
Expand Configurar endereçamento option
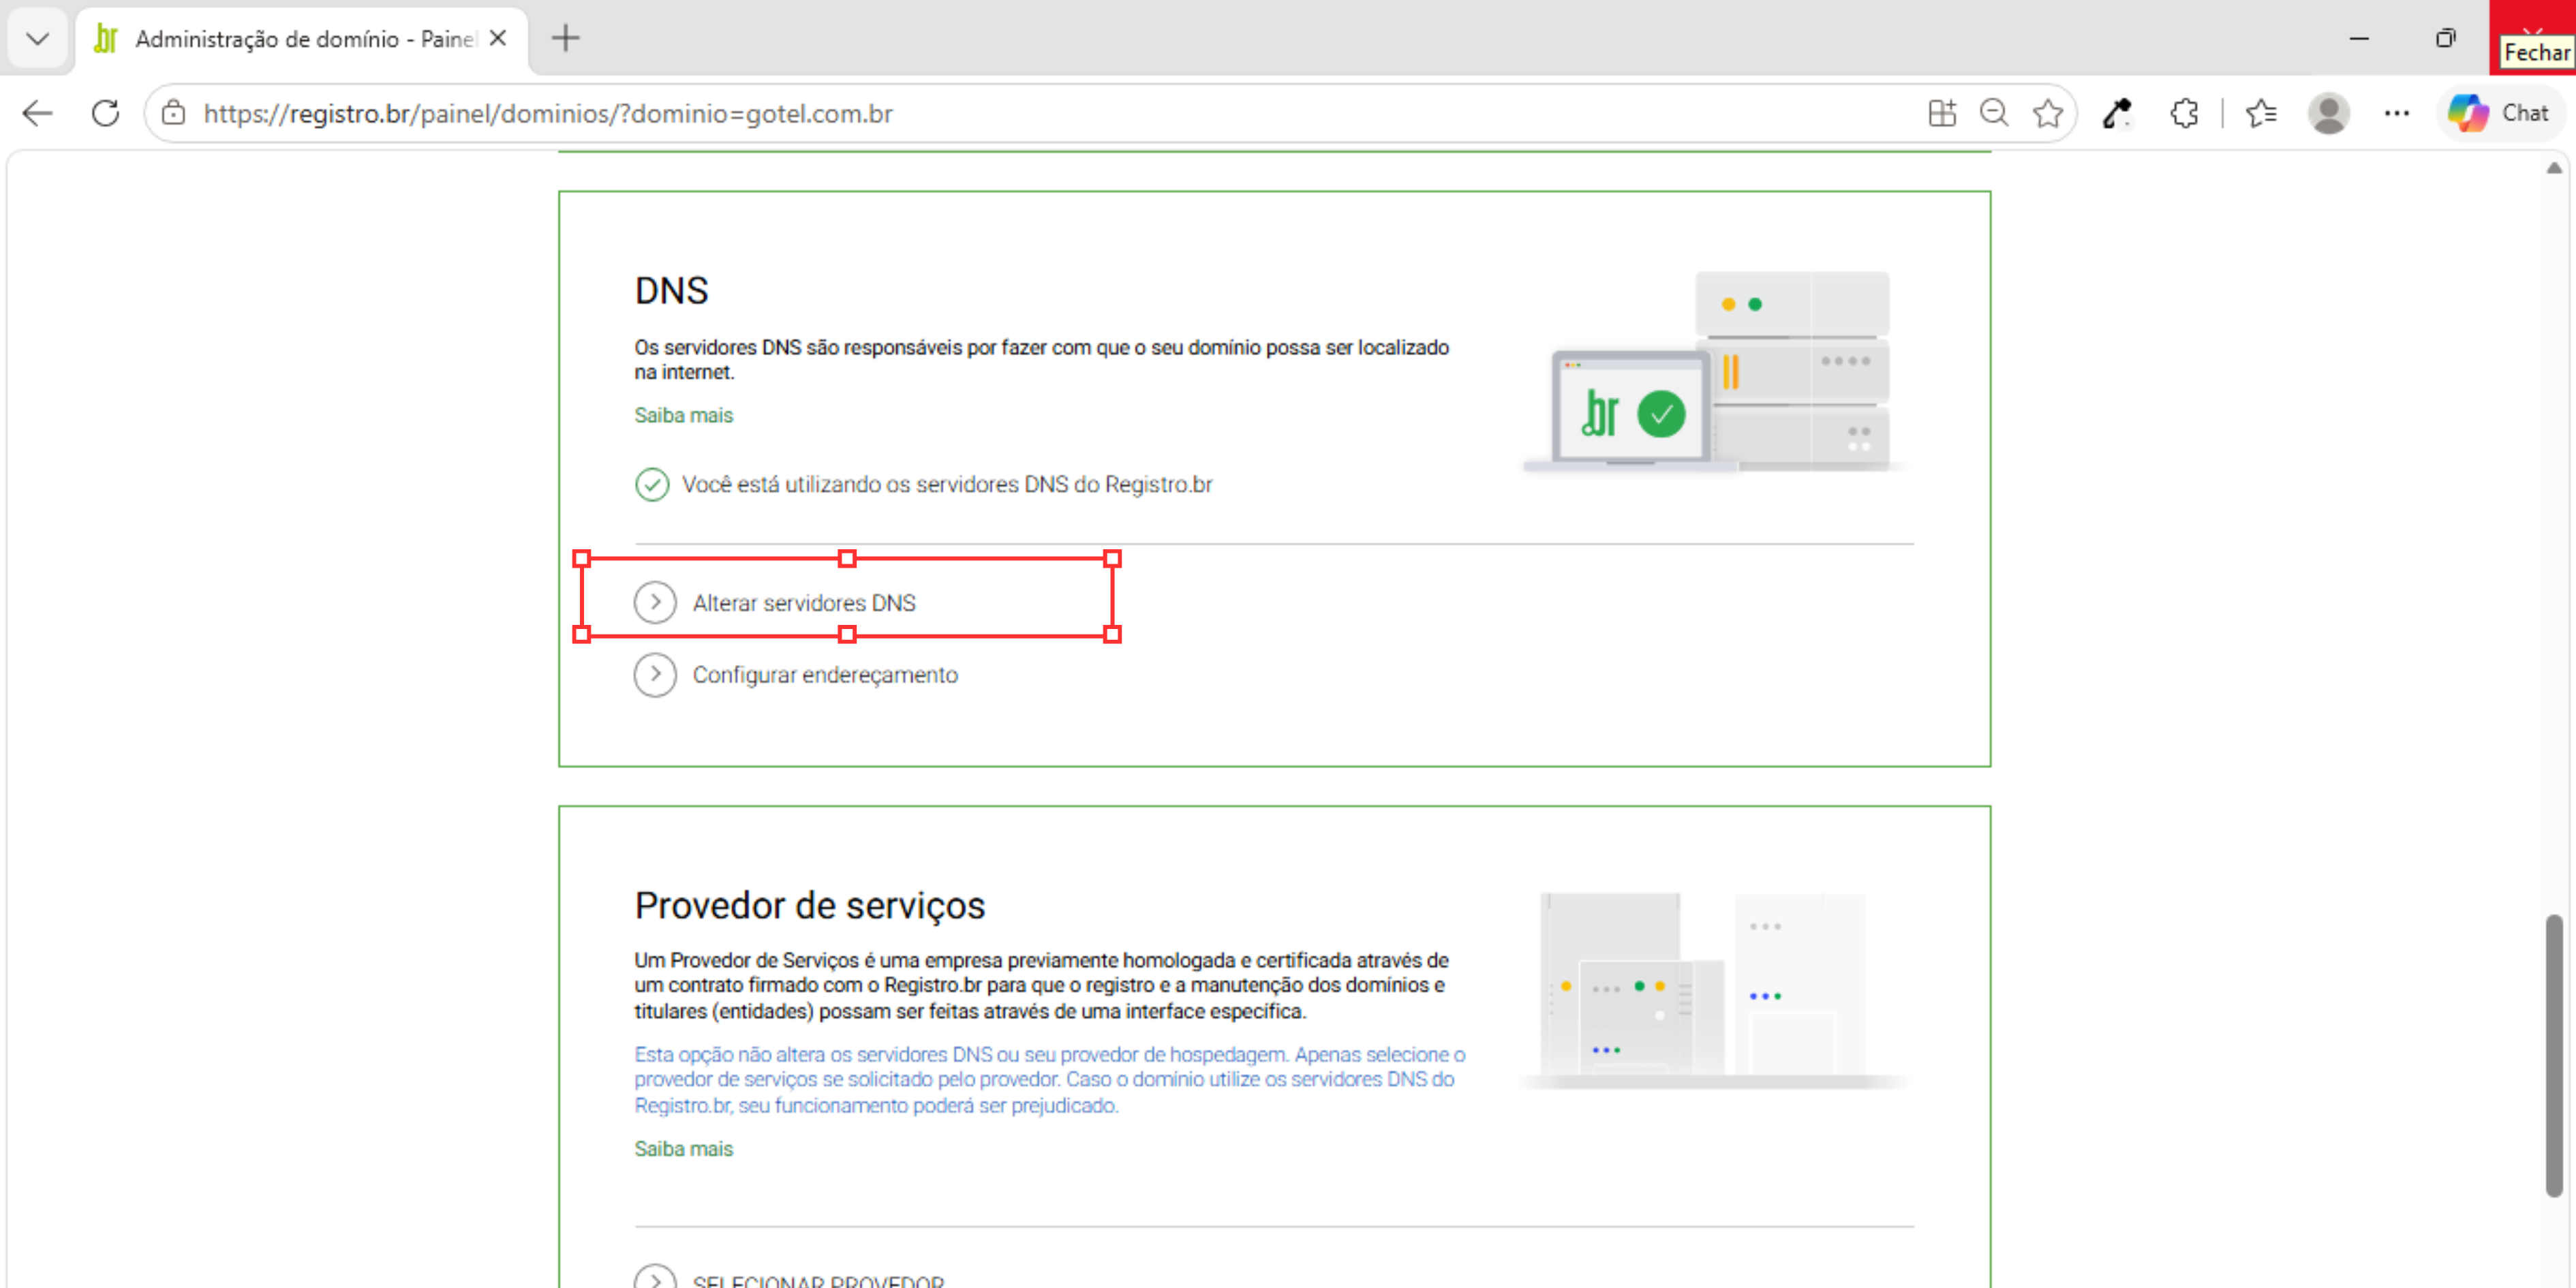point(797,675)
